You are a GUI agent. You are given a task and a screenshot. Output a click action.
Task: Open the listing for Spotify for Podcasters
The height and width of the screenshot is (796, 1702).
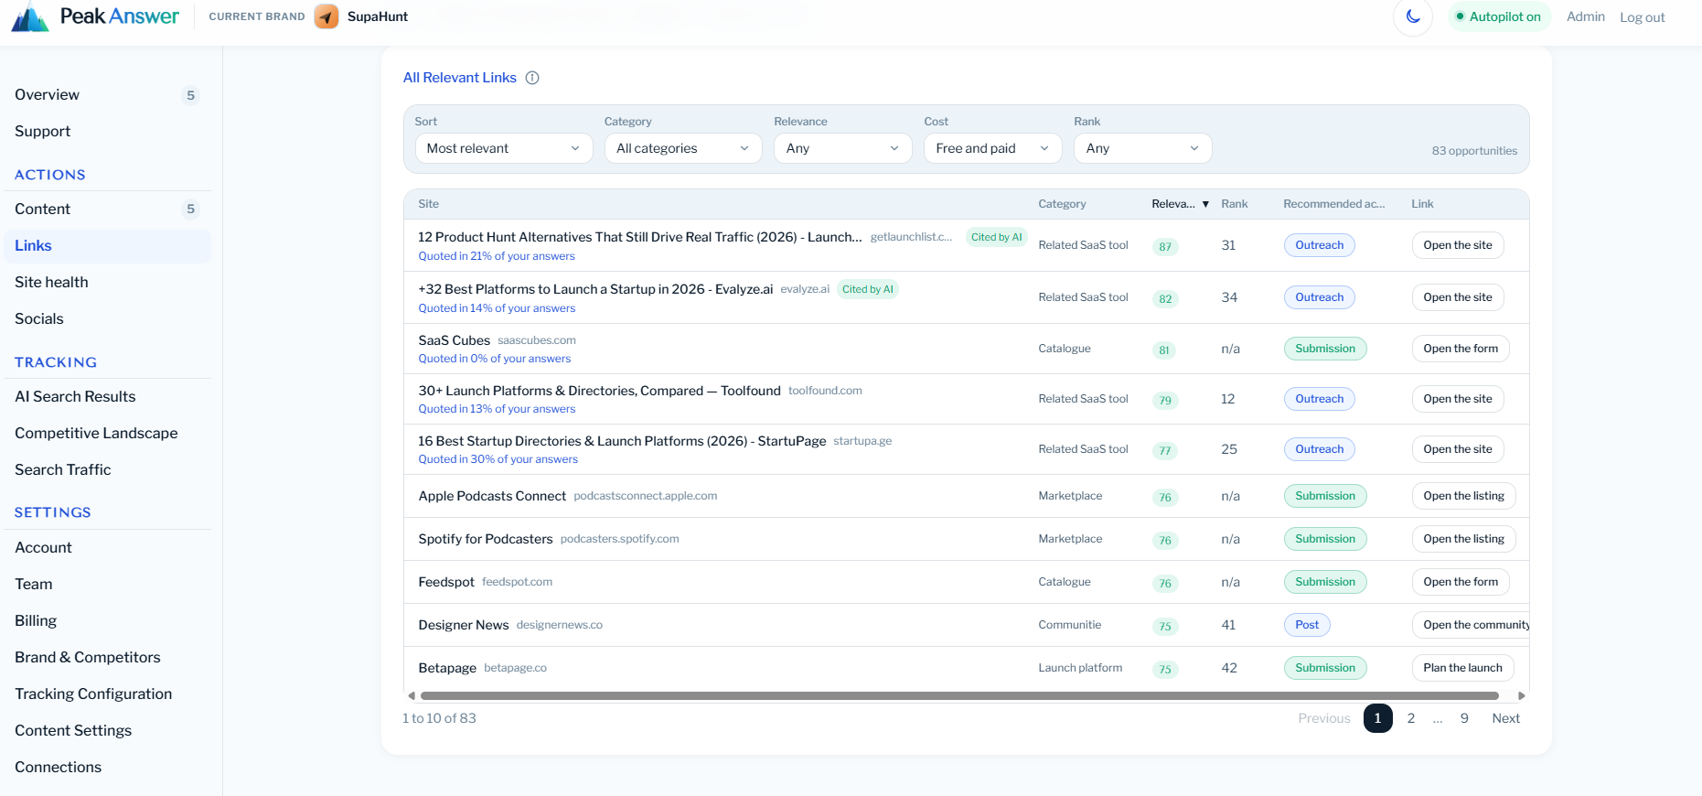(x=1463, y=539)
